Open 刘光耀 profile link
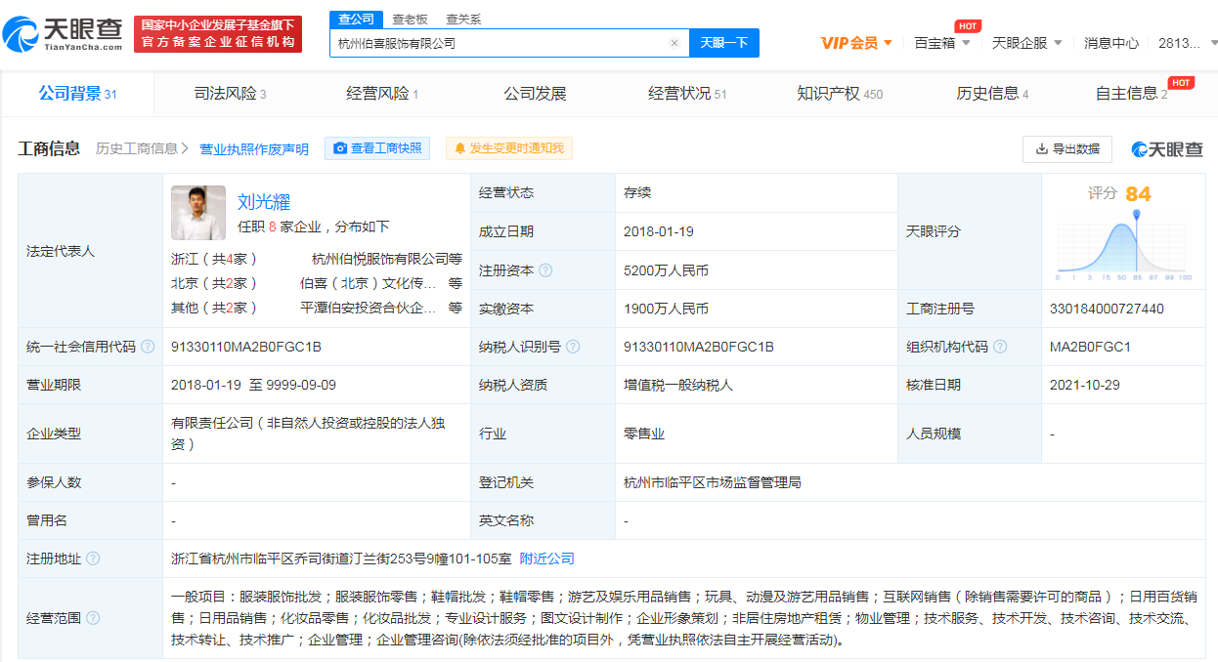The width and height of the screenshot is (1218, 662). pyautogui.click(x=264, y=202)
